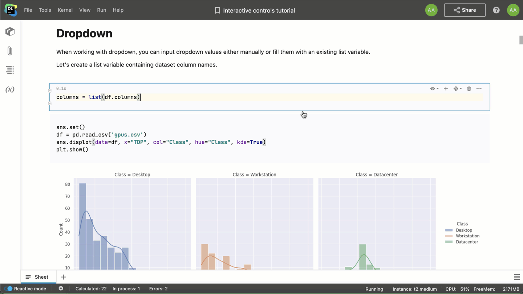Screen dimensions: 523x294
Task: Add a new sheet with plus button
Action: coord(63,277)
